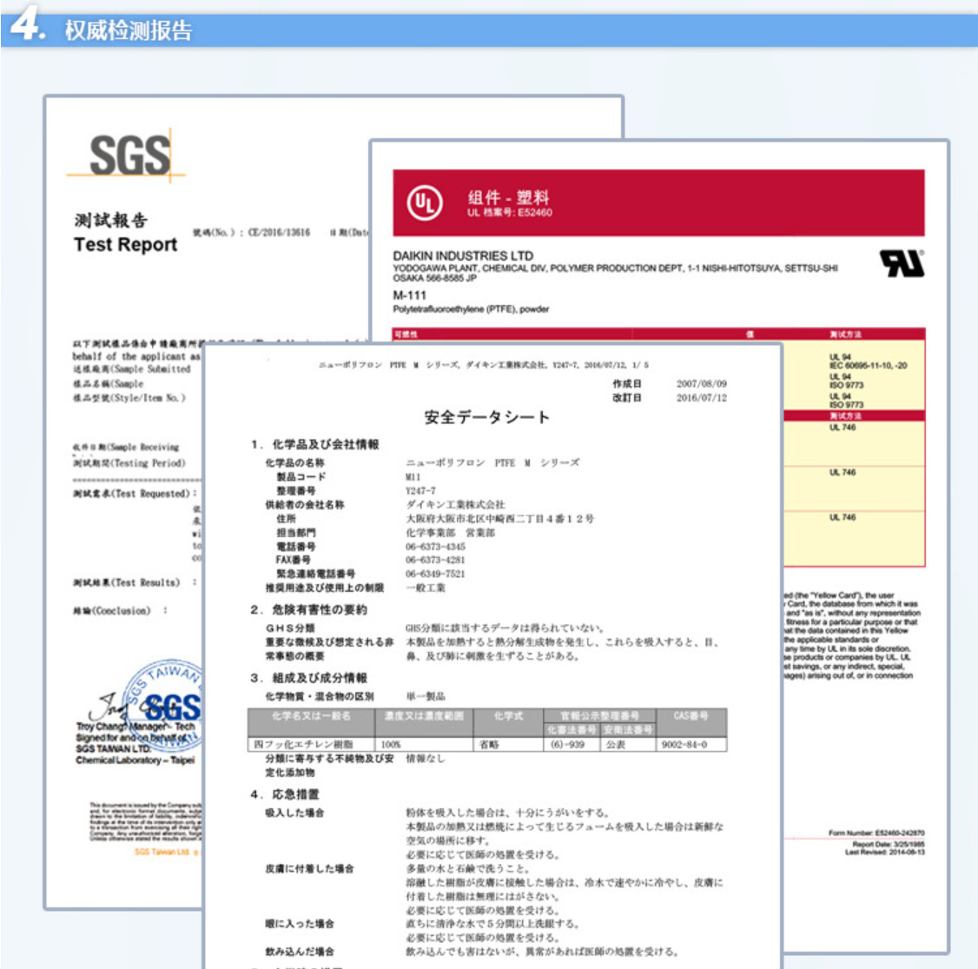The image size is (978, 969).
Task: Click 'Polytetrafluoroethylene (PTFE), powder' line
Action: [x=471, y=309]
